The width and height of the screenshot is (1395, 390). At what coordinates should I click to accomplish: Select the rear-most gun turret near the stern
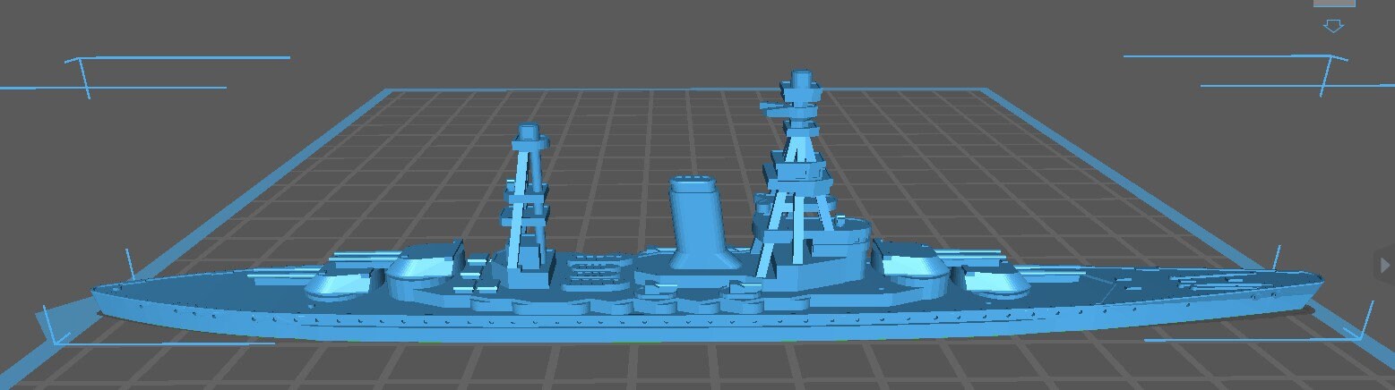pos(336,284)
